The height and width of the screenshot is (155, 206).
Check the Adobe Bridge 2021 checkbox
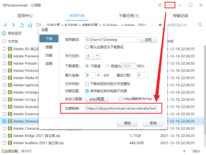pyautogui.click(x=4, y=136)
